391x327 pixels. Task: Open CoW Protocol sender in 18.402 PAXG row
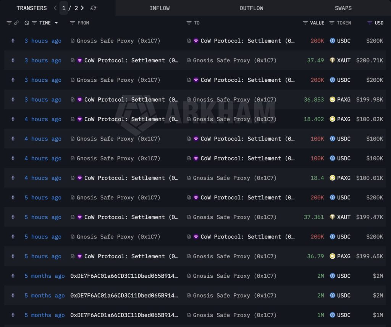click(x=131, y=119)
